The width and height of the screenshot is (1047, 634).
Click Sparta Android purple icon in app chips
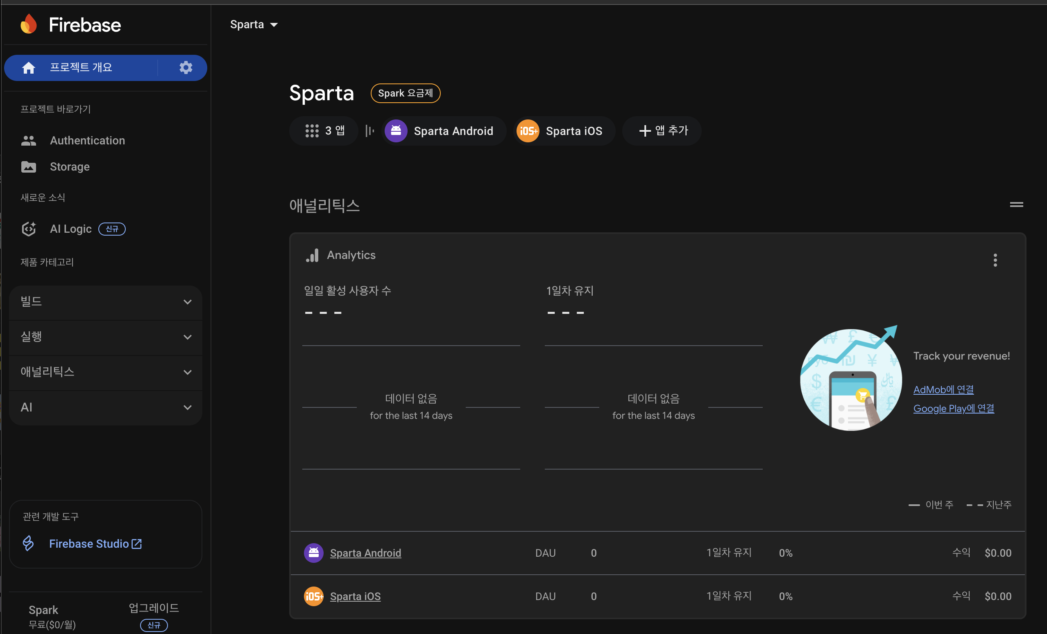(396, 131)
